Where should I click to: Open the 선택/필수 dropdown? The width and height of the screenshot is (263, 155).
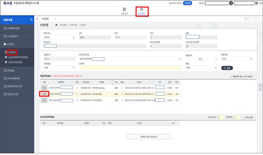59,67
